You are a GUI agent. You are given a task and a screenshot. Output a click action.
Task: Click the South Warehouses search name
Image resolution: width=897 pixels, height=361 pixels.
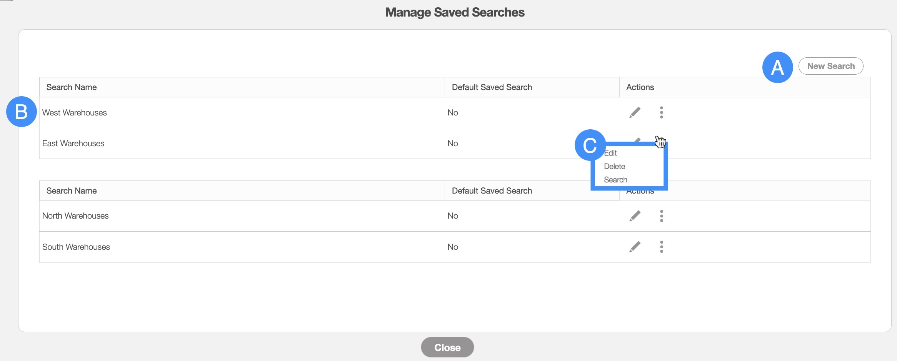pyautogui.click(x=76, y=247)
